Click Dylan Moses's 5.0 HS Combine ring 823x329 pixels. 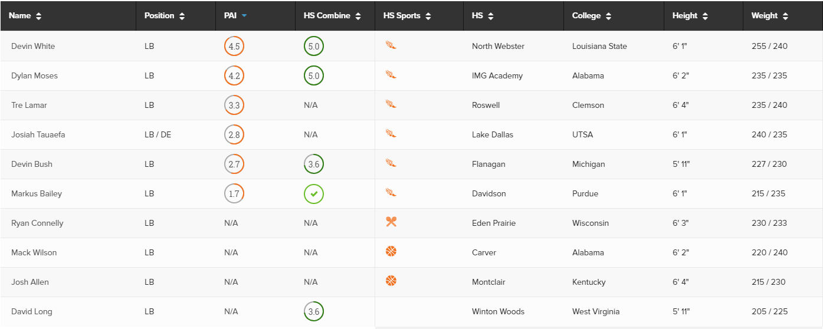tap(314, 75)
